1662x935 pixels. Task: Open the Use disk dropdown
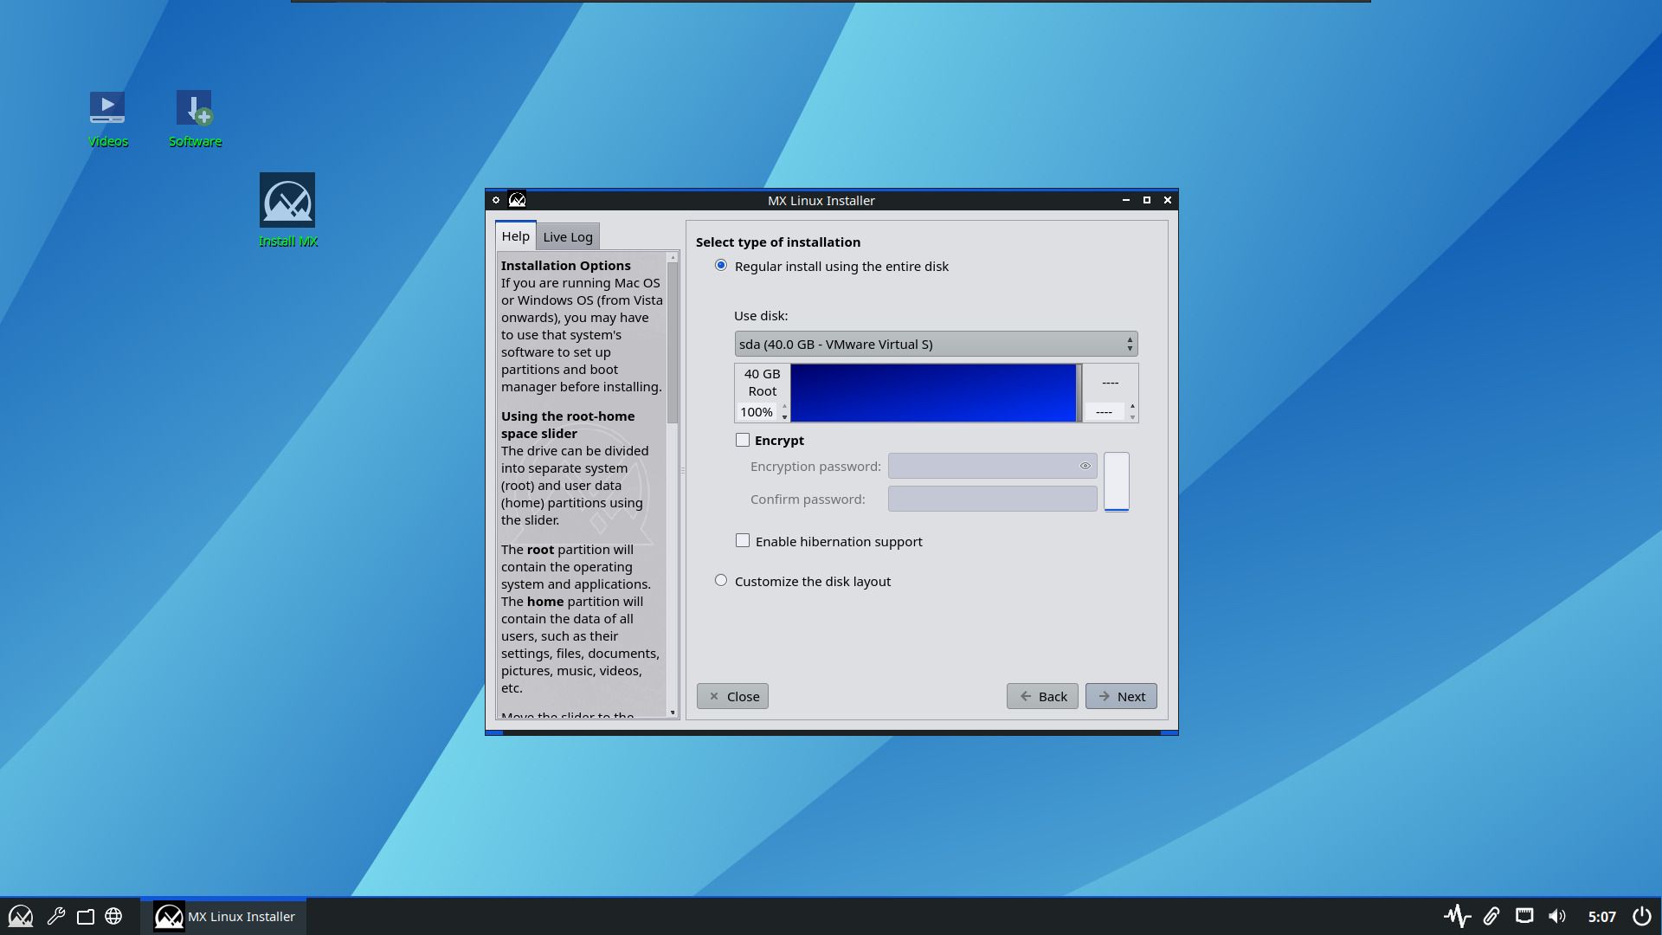click(x=936, y=344)
